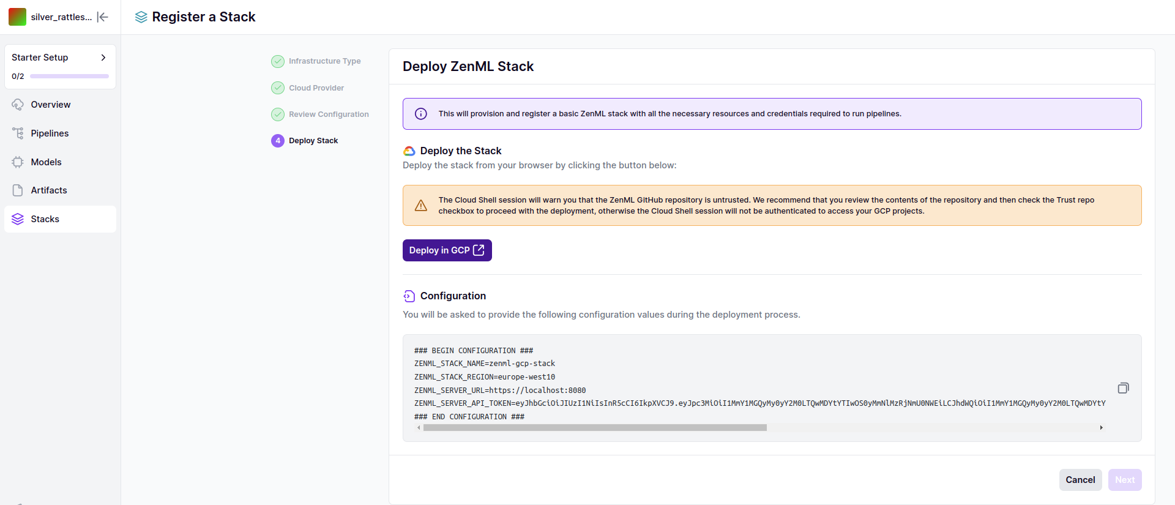
Task: Click the ZENML_SERVER_API_TOKEN line
Action: point(759,403)
